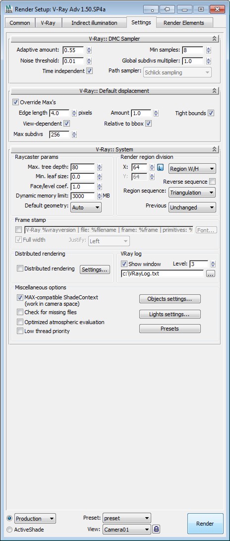Click the Render button
Viewport: 230px width, 541px height.
[205, 524]
